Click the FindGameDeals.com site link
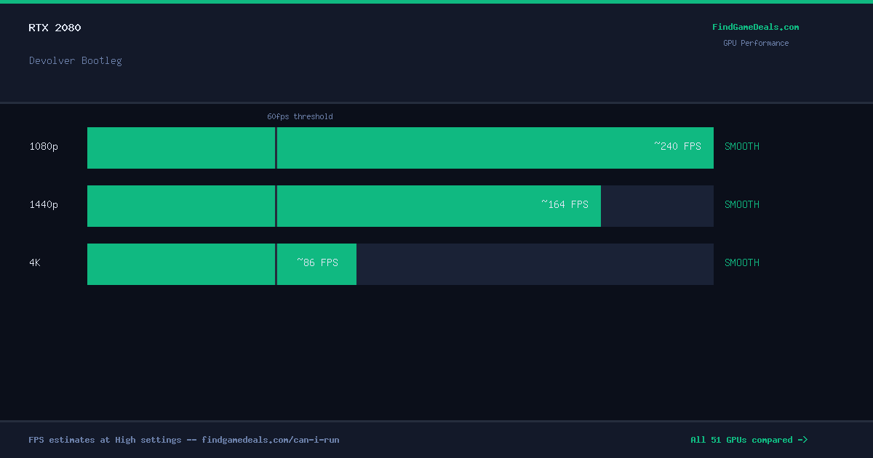The image size is (873, 458). 755,27
